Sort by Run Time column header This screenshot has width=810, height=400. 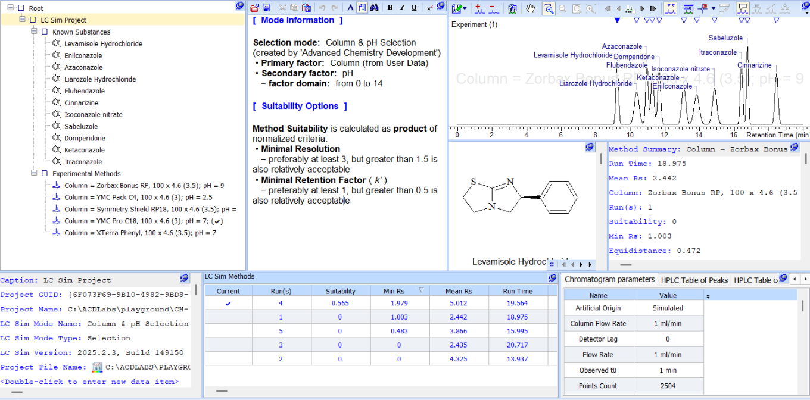(x=518, y=291)
